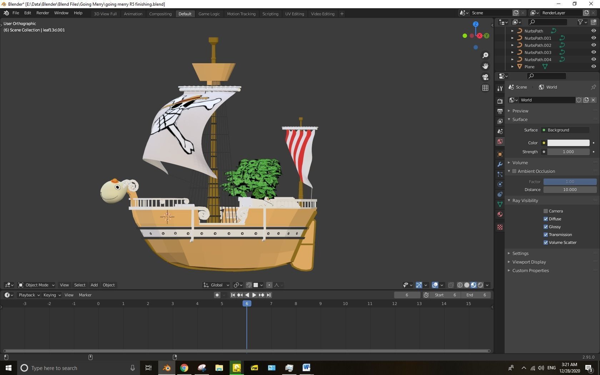600x375 pixels.
Task: Switch orthographic/perspective grid icon
Action: click(485, 87)
